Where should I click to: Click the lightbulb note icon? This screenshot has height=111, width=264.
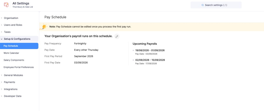click(44, 27)
